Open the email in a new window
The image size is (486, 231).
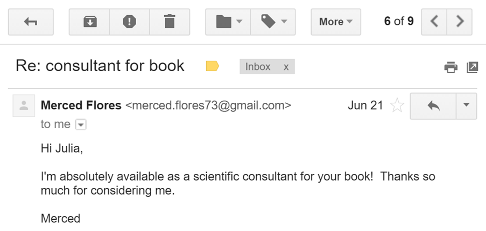pyautogui.click(x=472, y=67)
